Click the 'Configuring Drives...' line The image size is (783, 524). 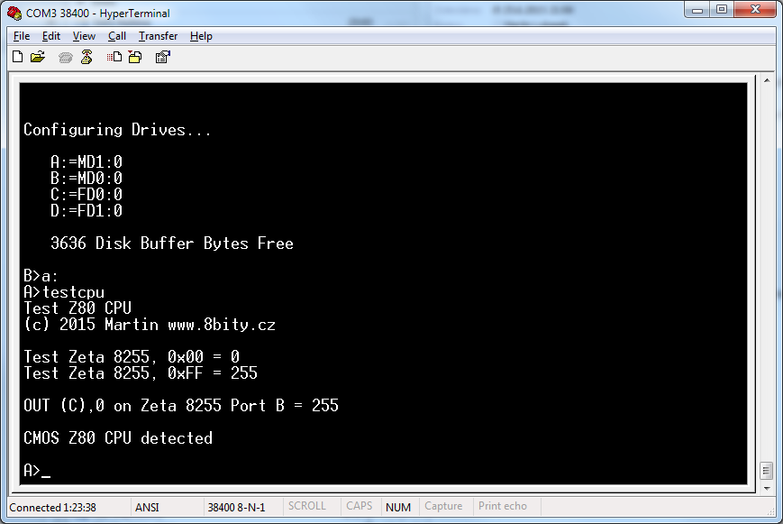pos(117,130)
